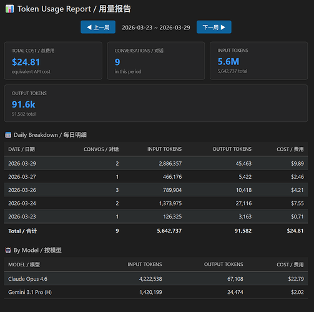Click input tokens 466,176 cell
The image size is (314, 312).
pos(172,177)
